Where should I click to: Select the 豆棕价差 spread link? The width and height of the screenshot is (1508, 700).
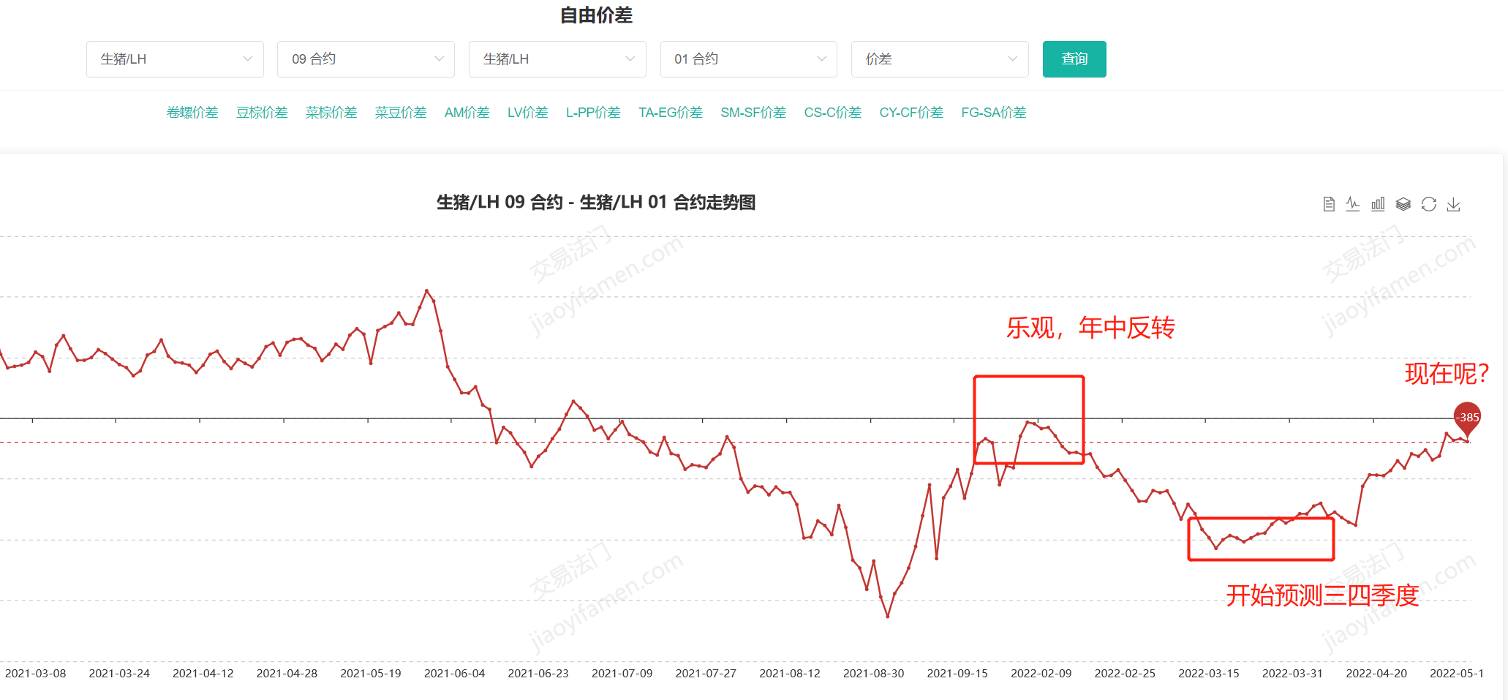(262, 113)
